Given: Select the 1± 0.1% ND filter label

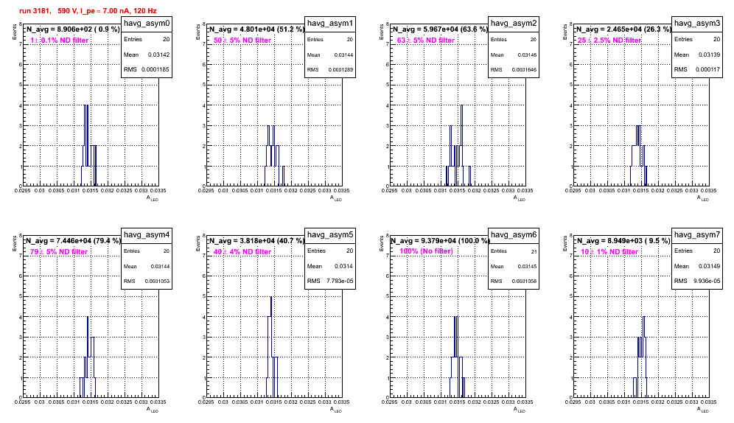Looking at the screenshot, I should (60, 41).
